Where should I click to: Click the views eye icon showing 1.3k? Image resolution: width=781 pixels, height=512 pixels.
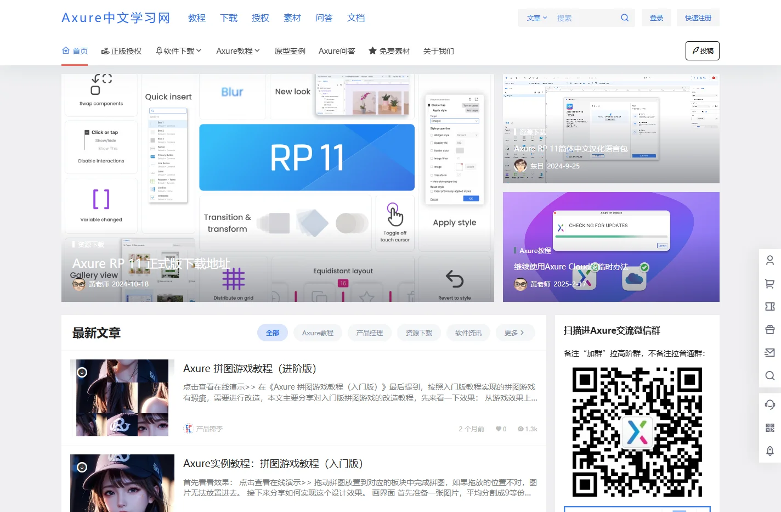[x=520, y=429]
